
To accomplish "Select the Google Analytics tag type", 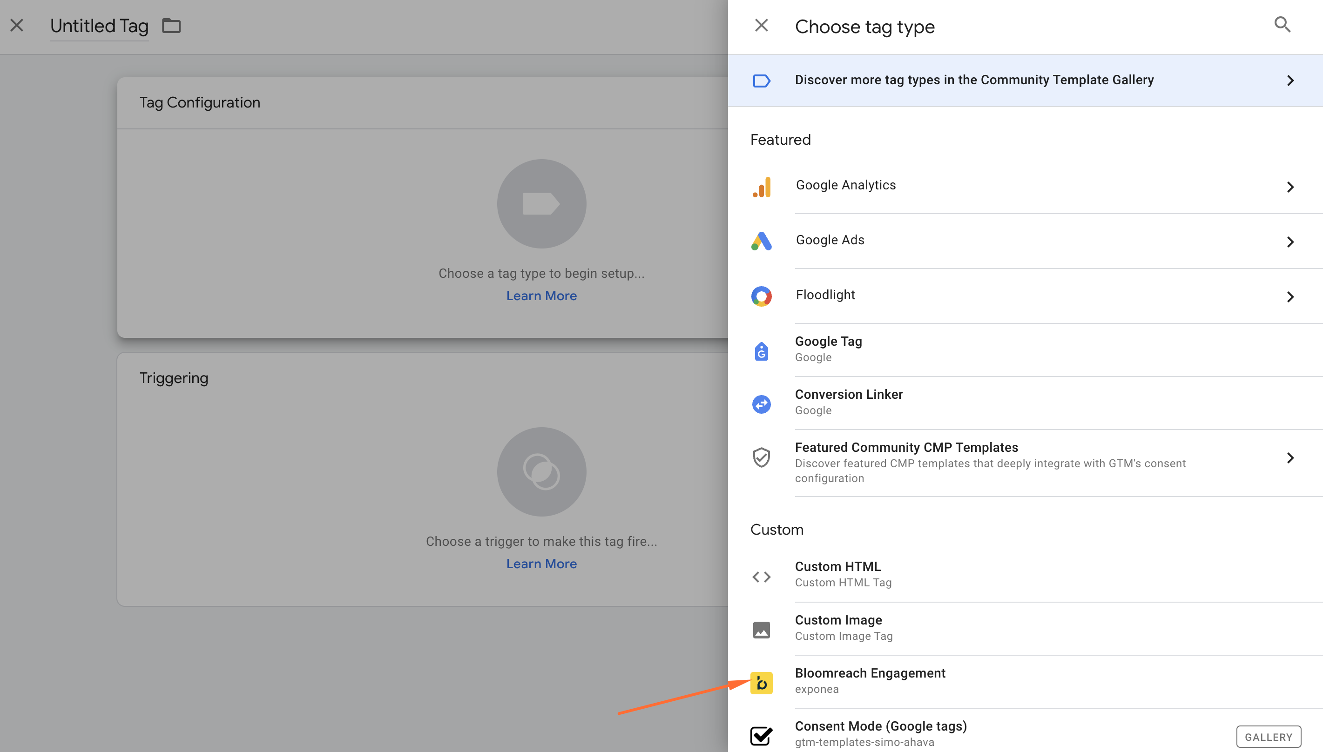I will coord(1025,187).
